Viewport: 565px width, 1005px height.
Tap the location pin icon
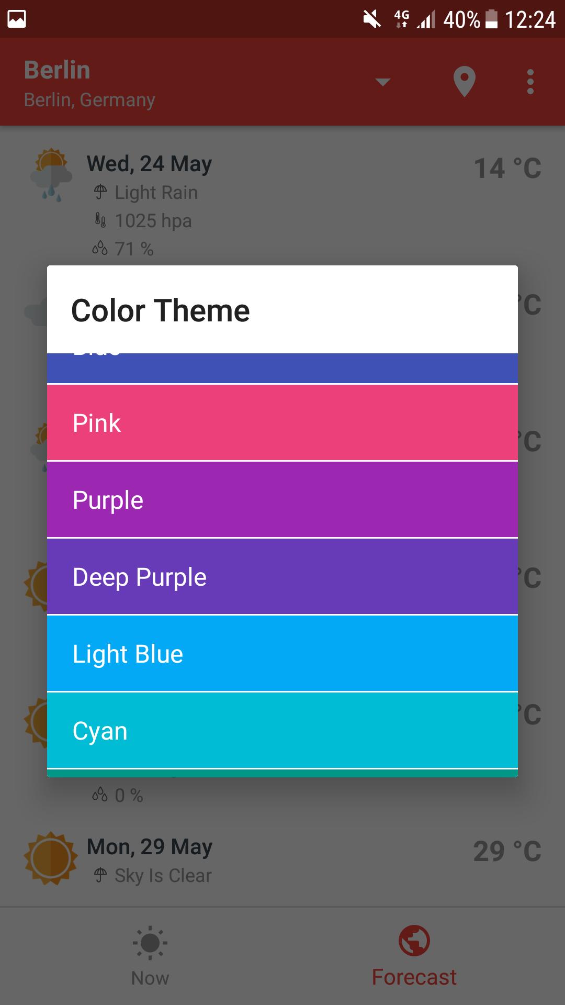[464, 82]
